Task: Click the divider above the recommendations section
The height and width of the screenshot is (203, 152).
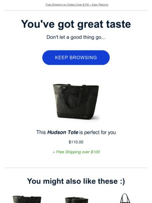Action: click(x=76, y=168)
